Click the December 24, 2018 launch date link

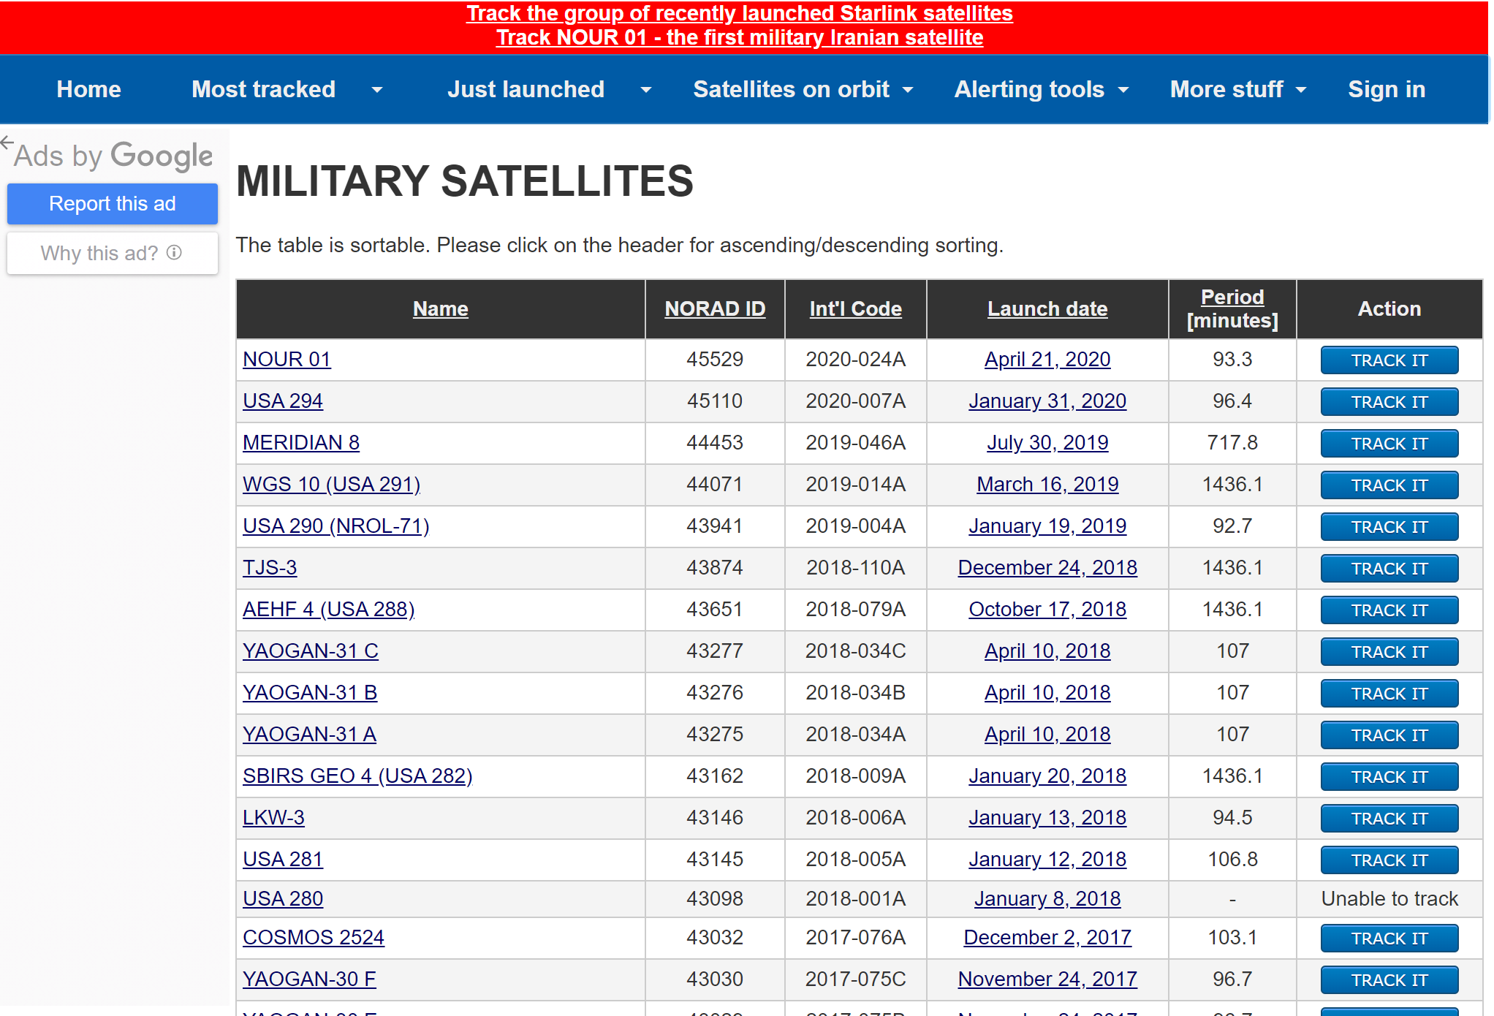(x=1047, y=567)
